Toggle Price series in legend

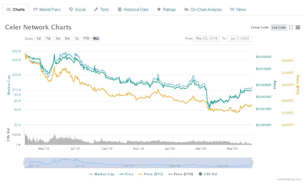point(127,174)
